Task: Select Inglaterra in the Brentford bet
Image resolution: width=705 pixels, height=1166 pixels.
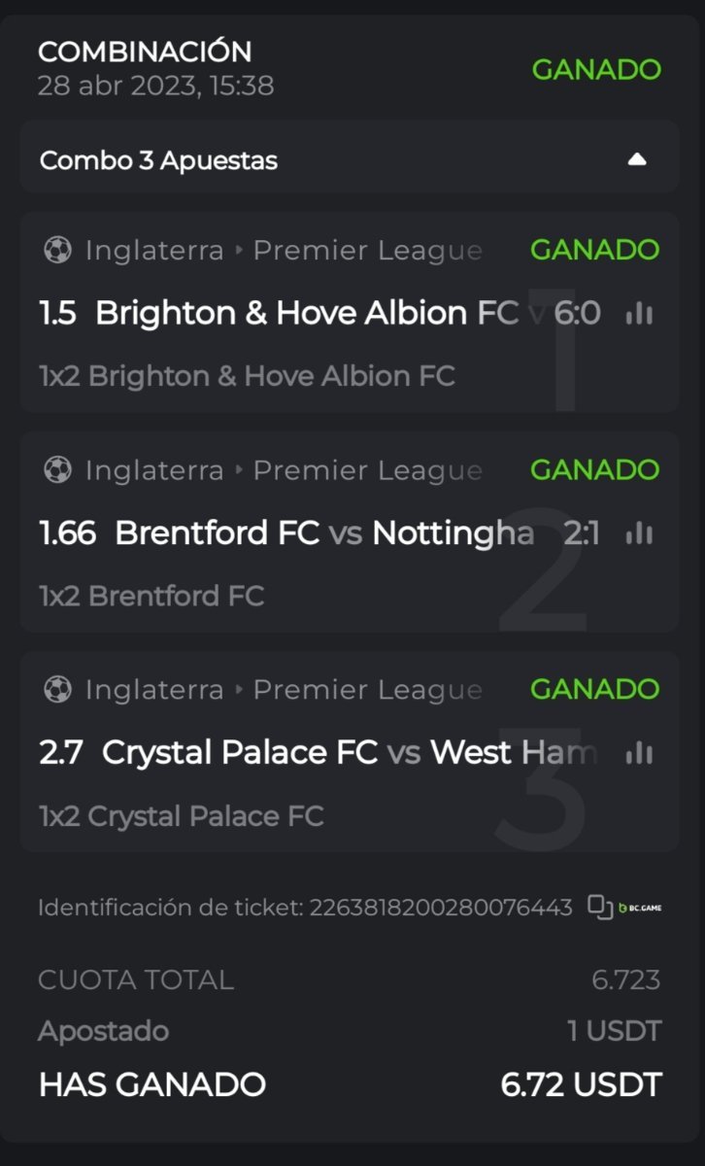Action: (x=154, y=470)
